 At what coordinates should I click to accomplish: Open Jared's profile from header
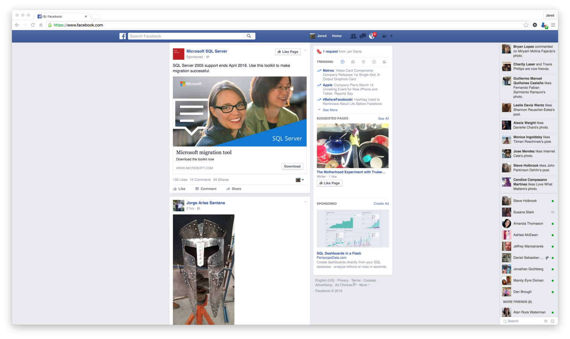point(318,36)
